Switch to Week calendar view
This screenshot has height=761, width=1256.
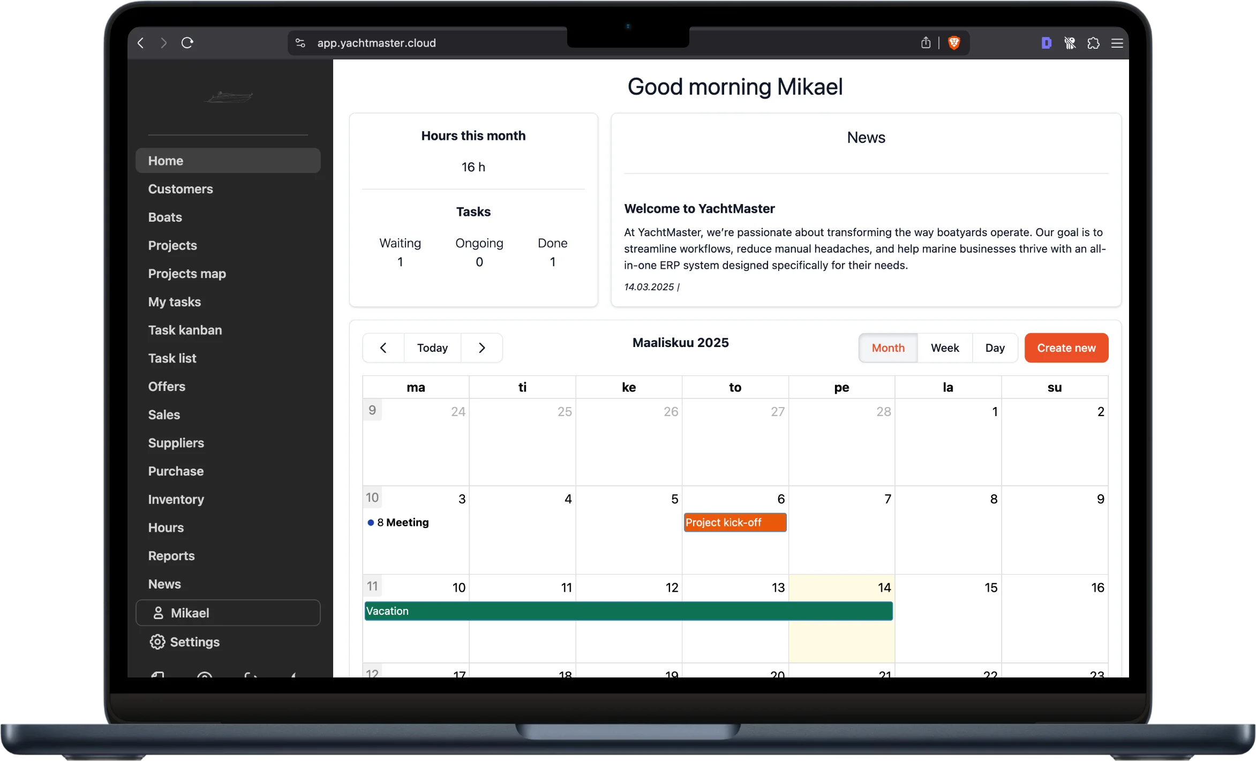tap(945, 347)
